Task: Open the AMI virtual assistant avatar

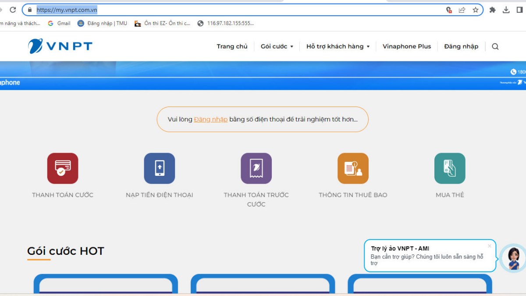Action: point(513,258)
